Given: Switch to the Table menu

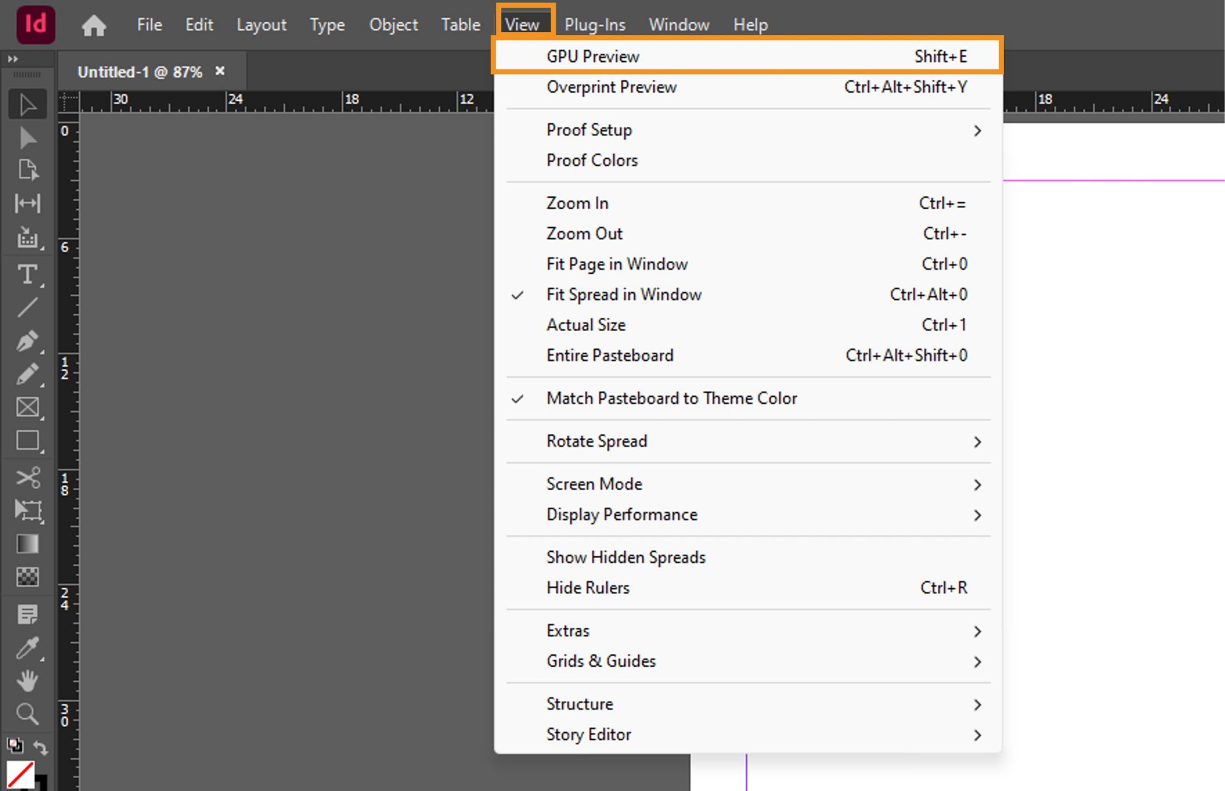Looking at the screenshot, I should click(460, 25).
